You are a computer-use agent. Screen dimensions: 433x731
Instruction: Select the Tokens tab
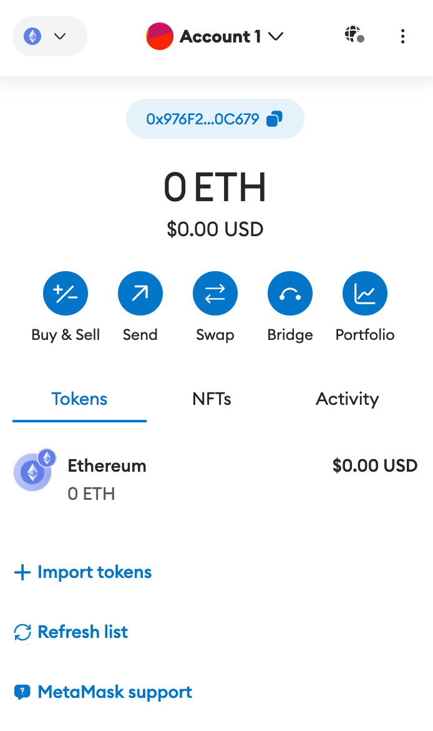coord(79,399)
